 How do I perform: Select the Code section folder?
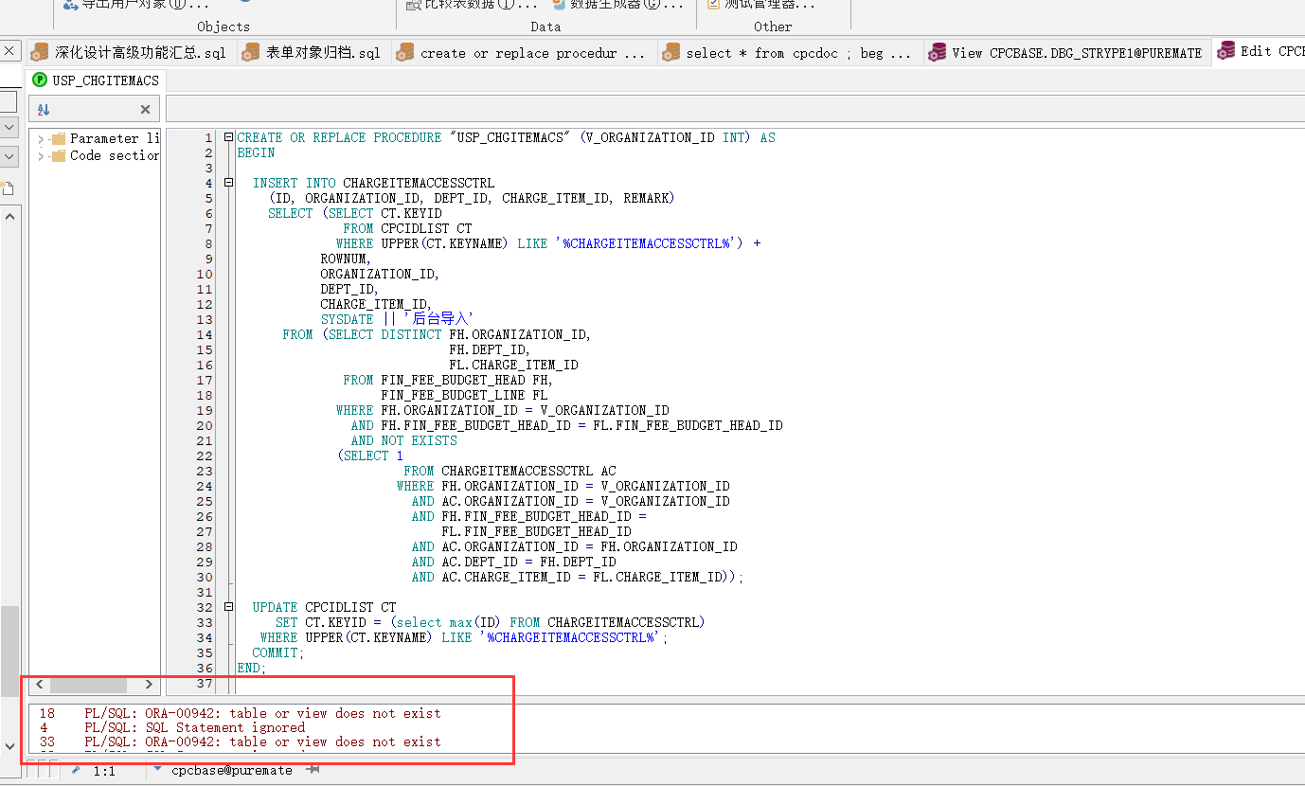(105, 155)
